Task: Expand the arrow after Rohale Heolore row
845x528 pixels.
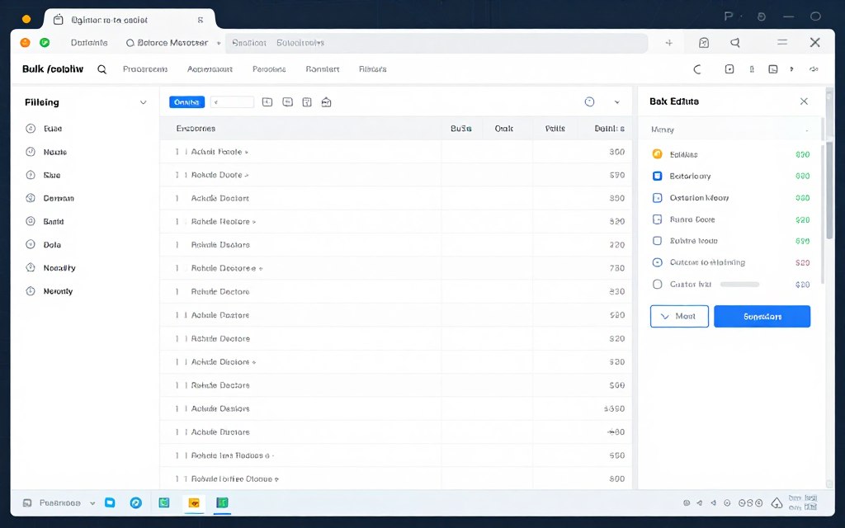Action: pyautogui.click(x=254, y=222)
